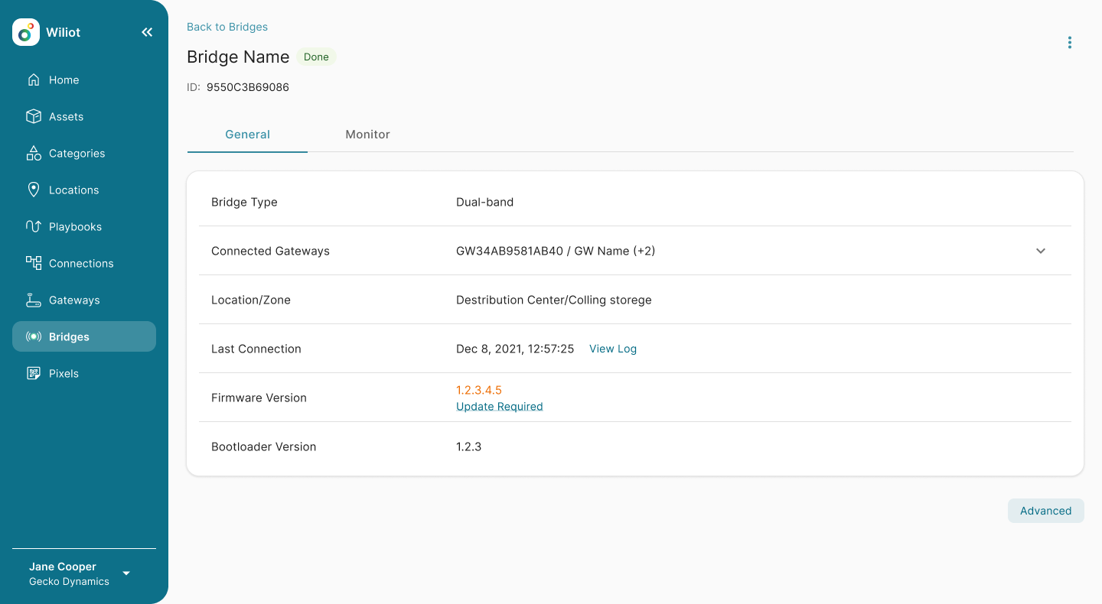Open the Jane Cooper account dropdown arrow

[126, 573]
